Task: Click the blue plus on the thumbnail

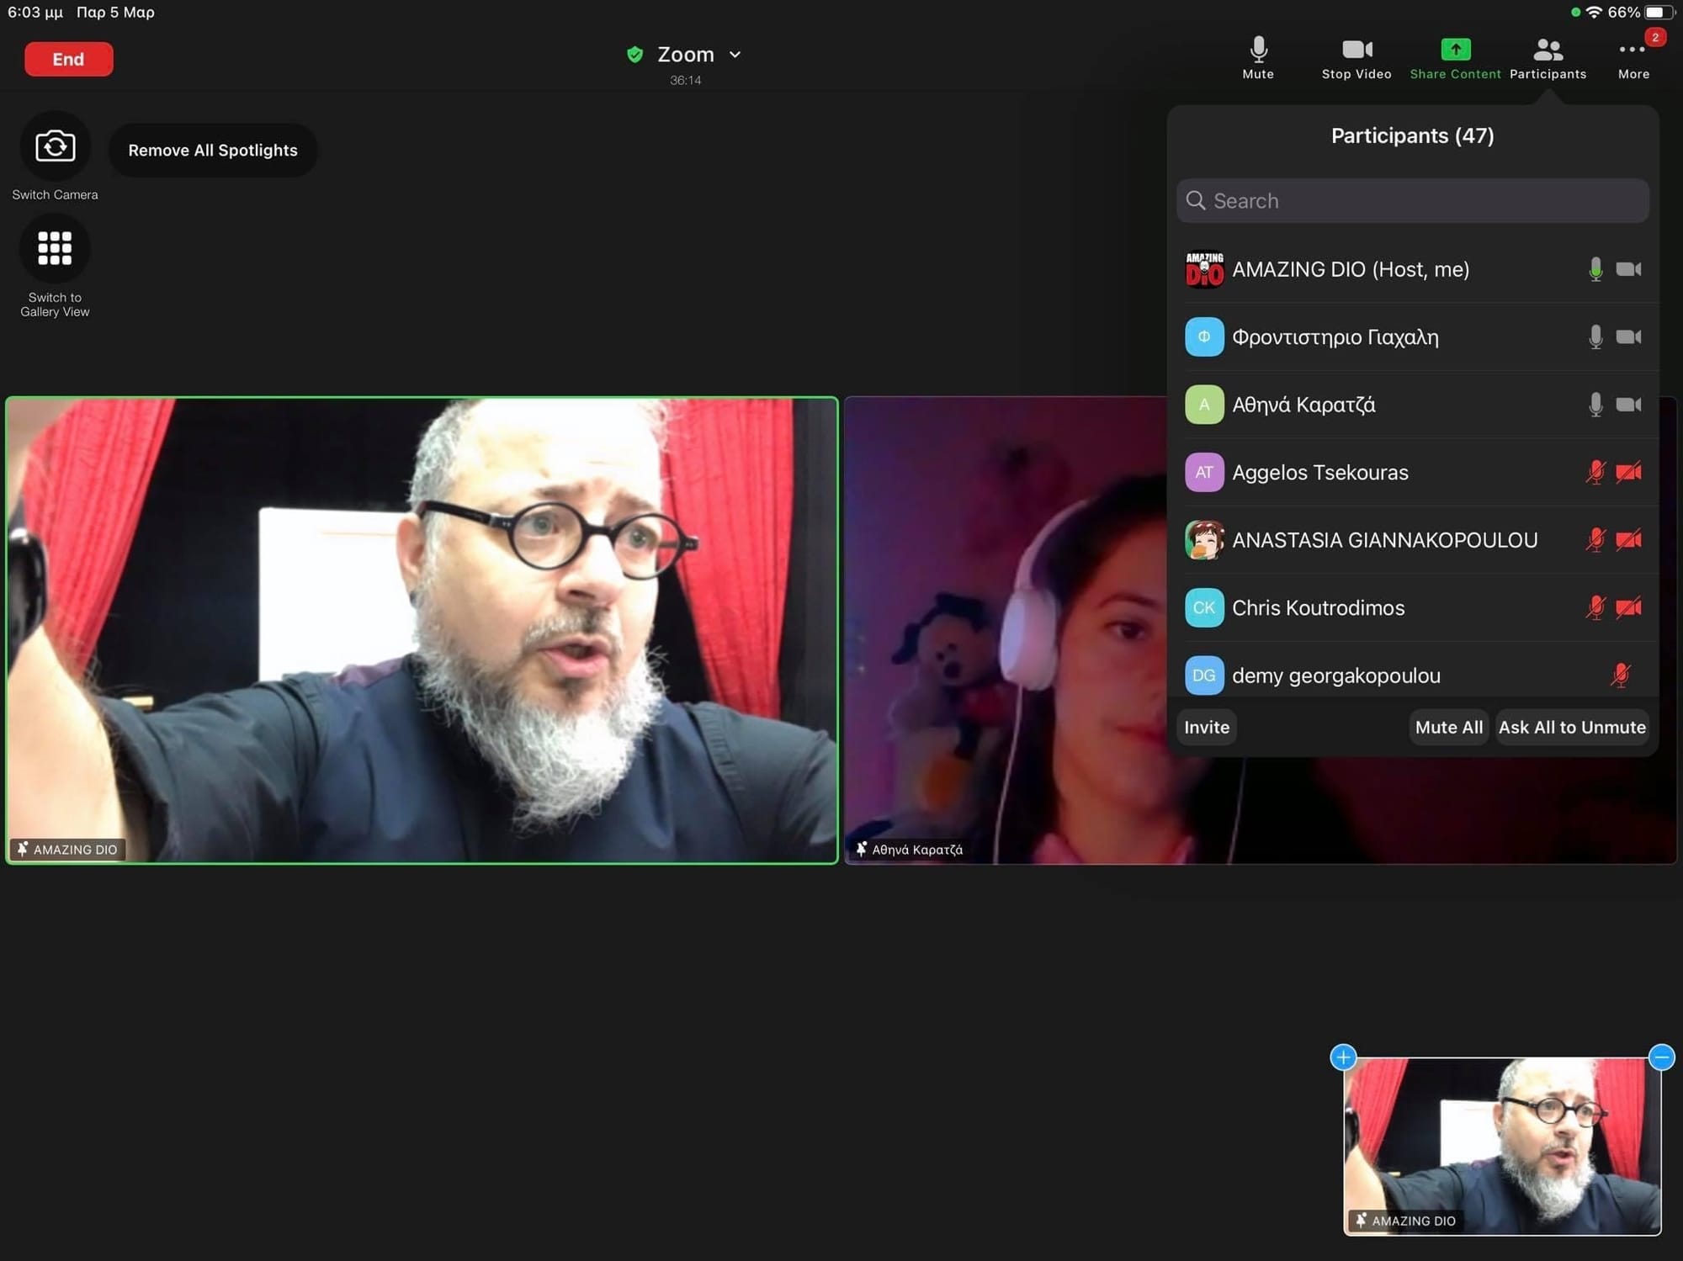Action: click(x=1343, y=1057)
